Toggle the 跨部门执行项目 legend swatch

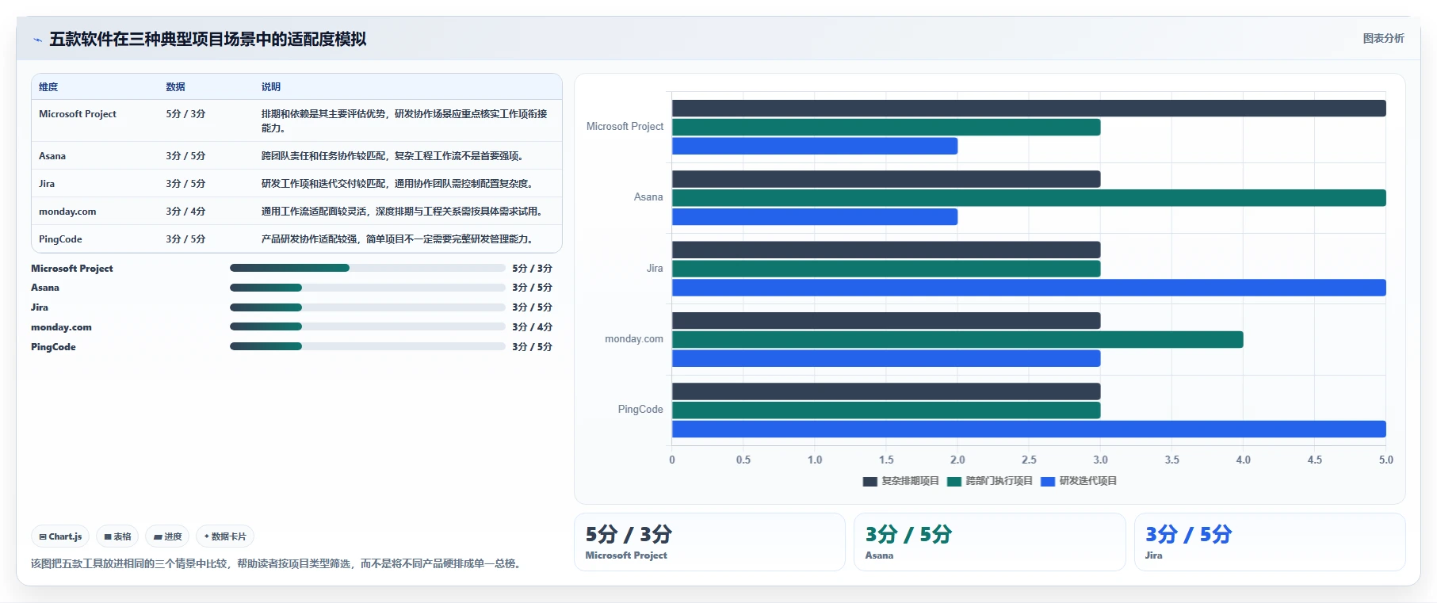point(954,481)
